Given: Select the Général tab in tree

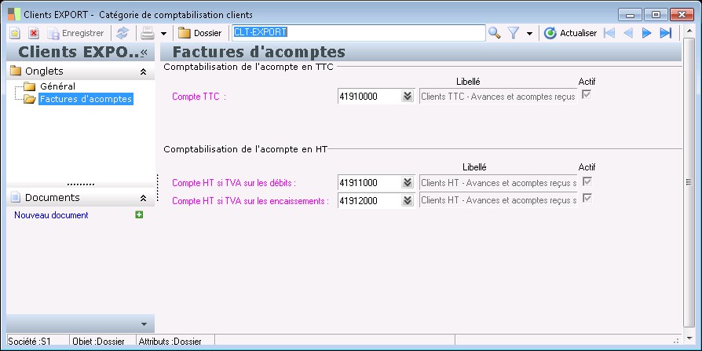Looking at the screenshot, I should pyautogui.click(x=57, y=86).
